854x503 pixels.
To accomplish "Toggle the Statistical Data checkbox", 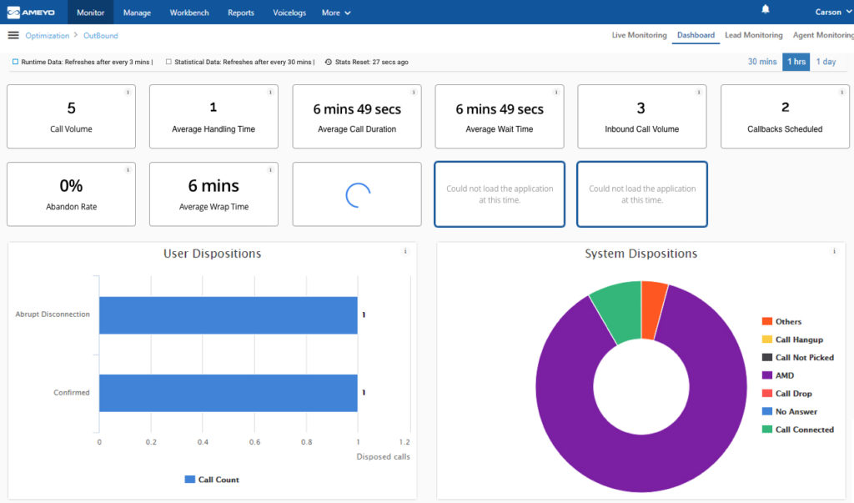I will tap(168, 62).
